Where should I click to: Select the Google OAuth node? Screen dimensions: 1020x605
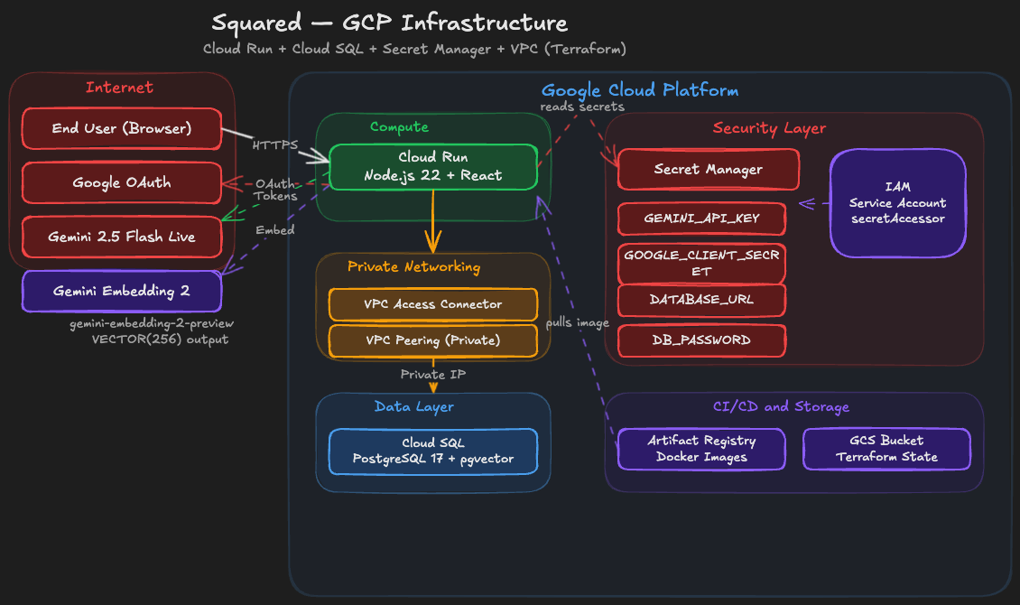(122, 182)
